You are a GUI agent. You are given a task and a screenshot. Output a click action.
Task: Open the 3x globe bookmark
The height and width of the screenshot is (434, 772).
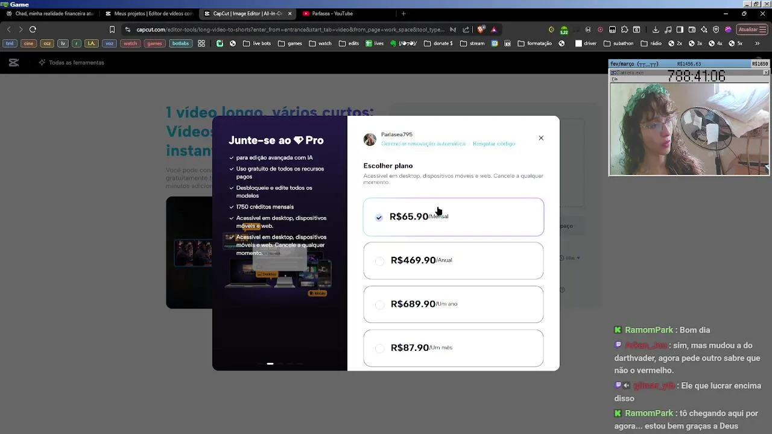coord(695,43)
